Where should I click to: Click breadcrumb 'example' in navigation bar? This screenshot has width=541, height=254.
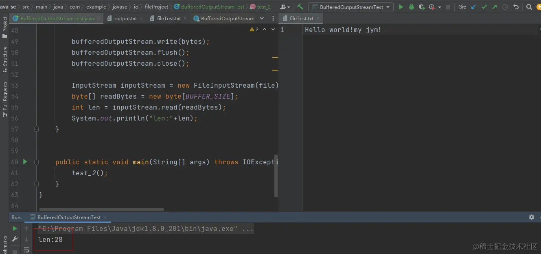point(96,7)
